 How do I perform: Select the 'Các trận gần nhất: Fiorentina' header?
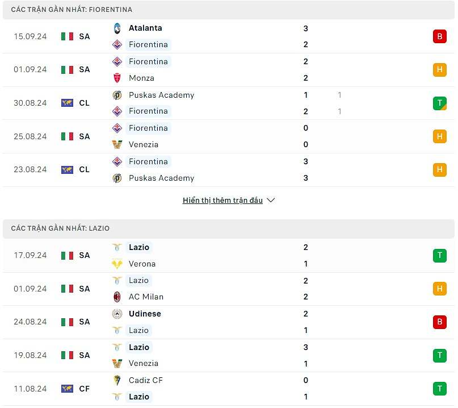(x=72, y=10)
